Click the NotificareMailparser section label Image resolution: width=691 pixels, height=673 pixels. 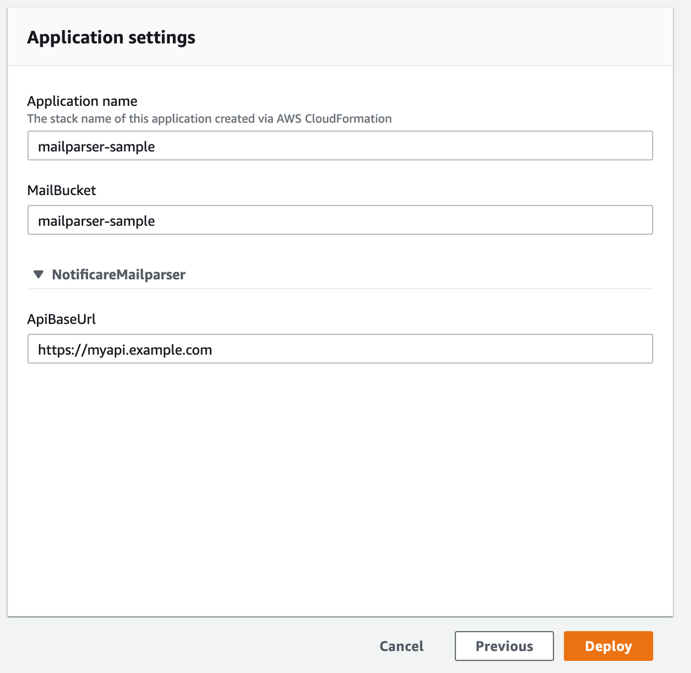point(118,275)
